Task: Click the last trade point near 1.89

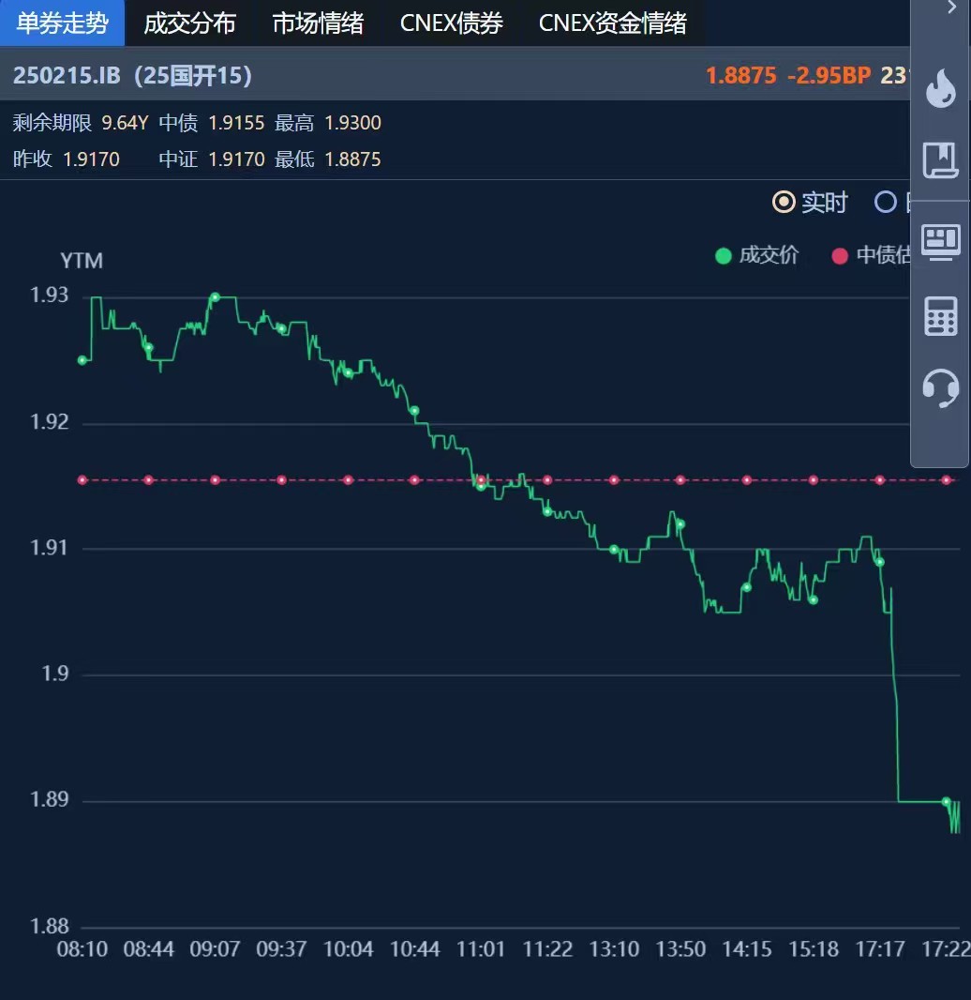Action: [946, 802]
